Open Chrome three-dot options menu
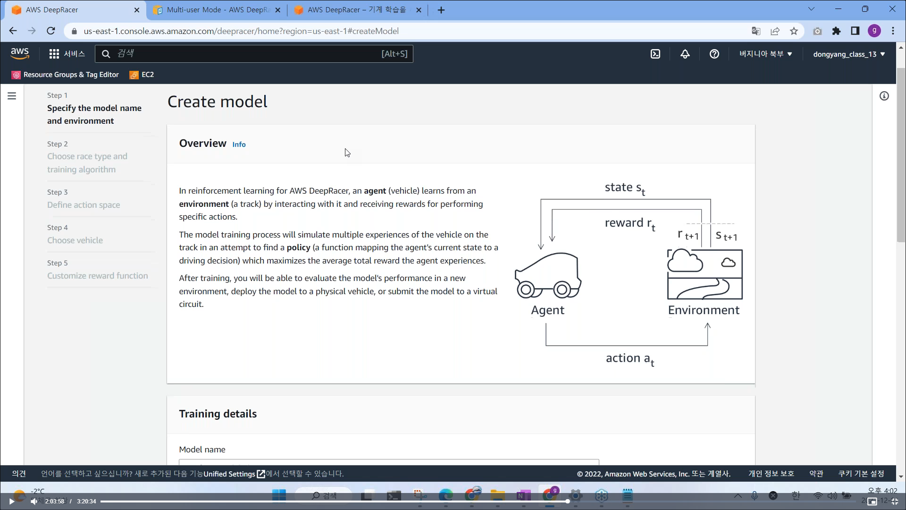This screenshot has width=906, height=510. tap(893, 31)
